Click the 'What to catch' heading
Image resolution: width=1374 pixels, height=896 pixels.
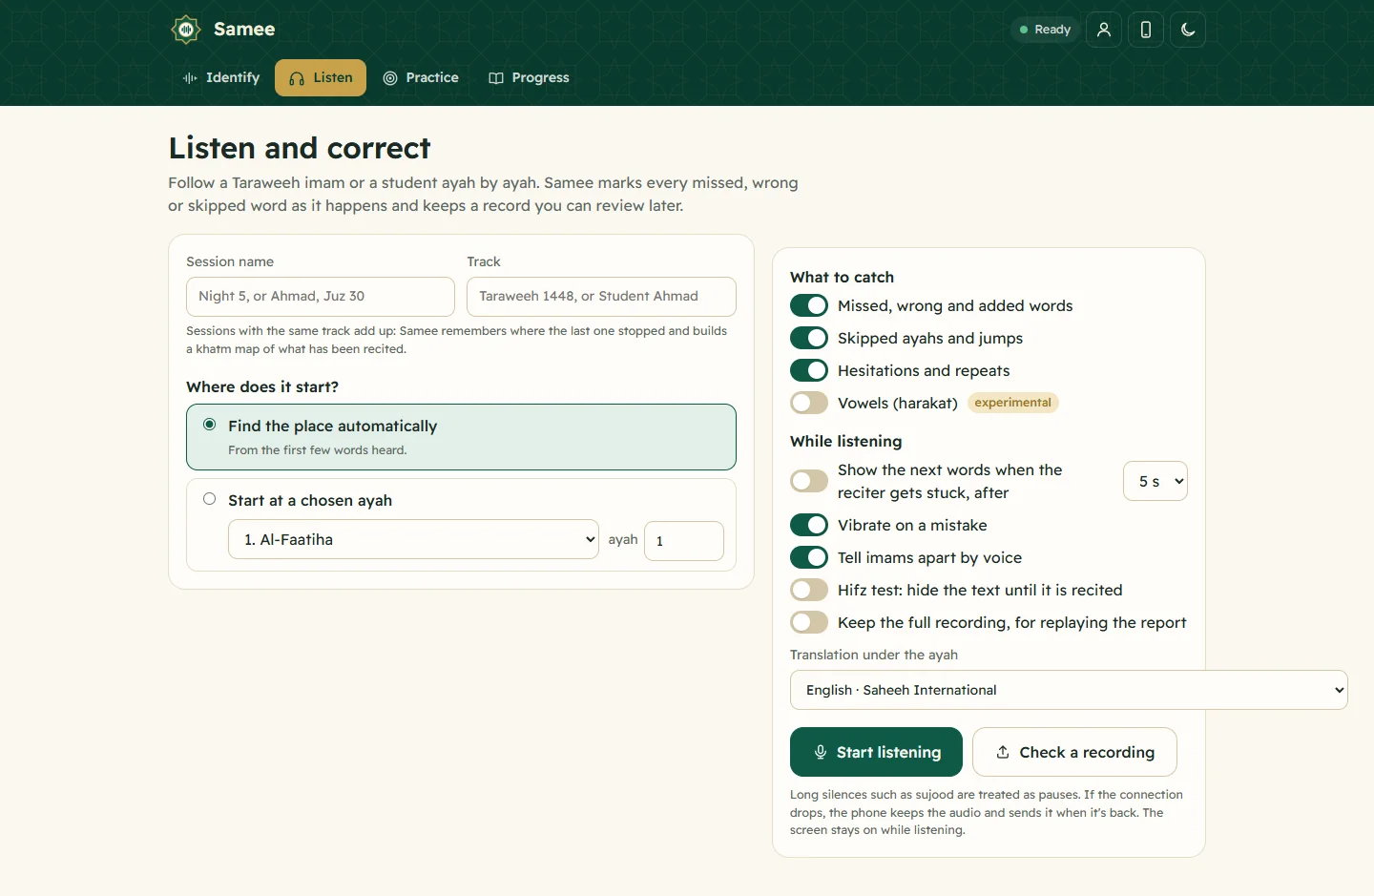click(x=842, y=277)
